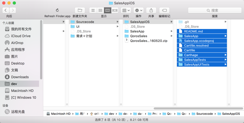Image resolution: width=244 pixels, height=123 pixels.
Task: Open Applications (应用程序) in sidebar
Action: (x=20, y=50)
